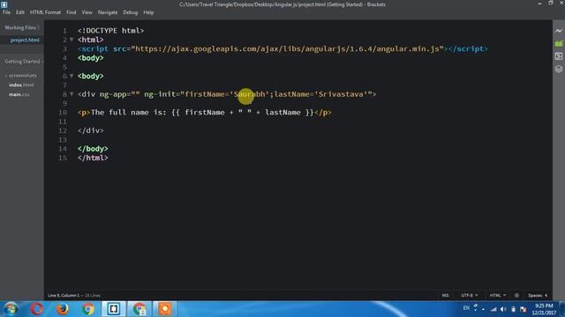This screenshot has height=317, width=565.
Task: Open the Find menu
Action: (71, 12)
